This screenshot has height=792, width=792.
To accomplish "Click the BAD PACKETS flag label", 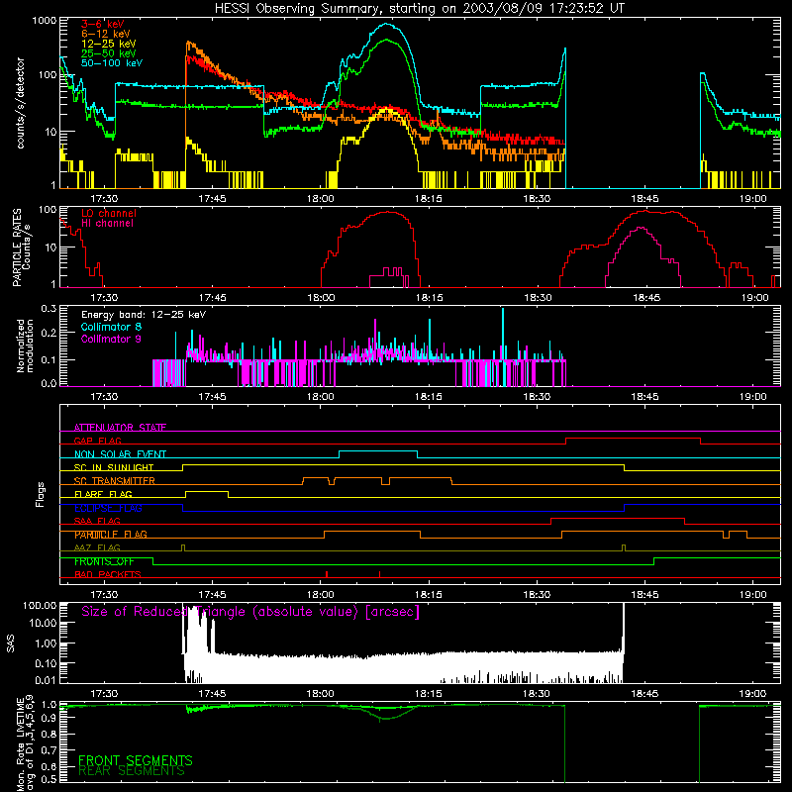I will click(107, 575).
